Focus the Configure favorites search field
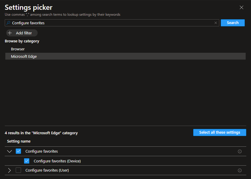The width and height of the screenshot is (251, 179). tap(113, 23)
